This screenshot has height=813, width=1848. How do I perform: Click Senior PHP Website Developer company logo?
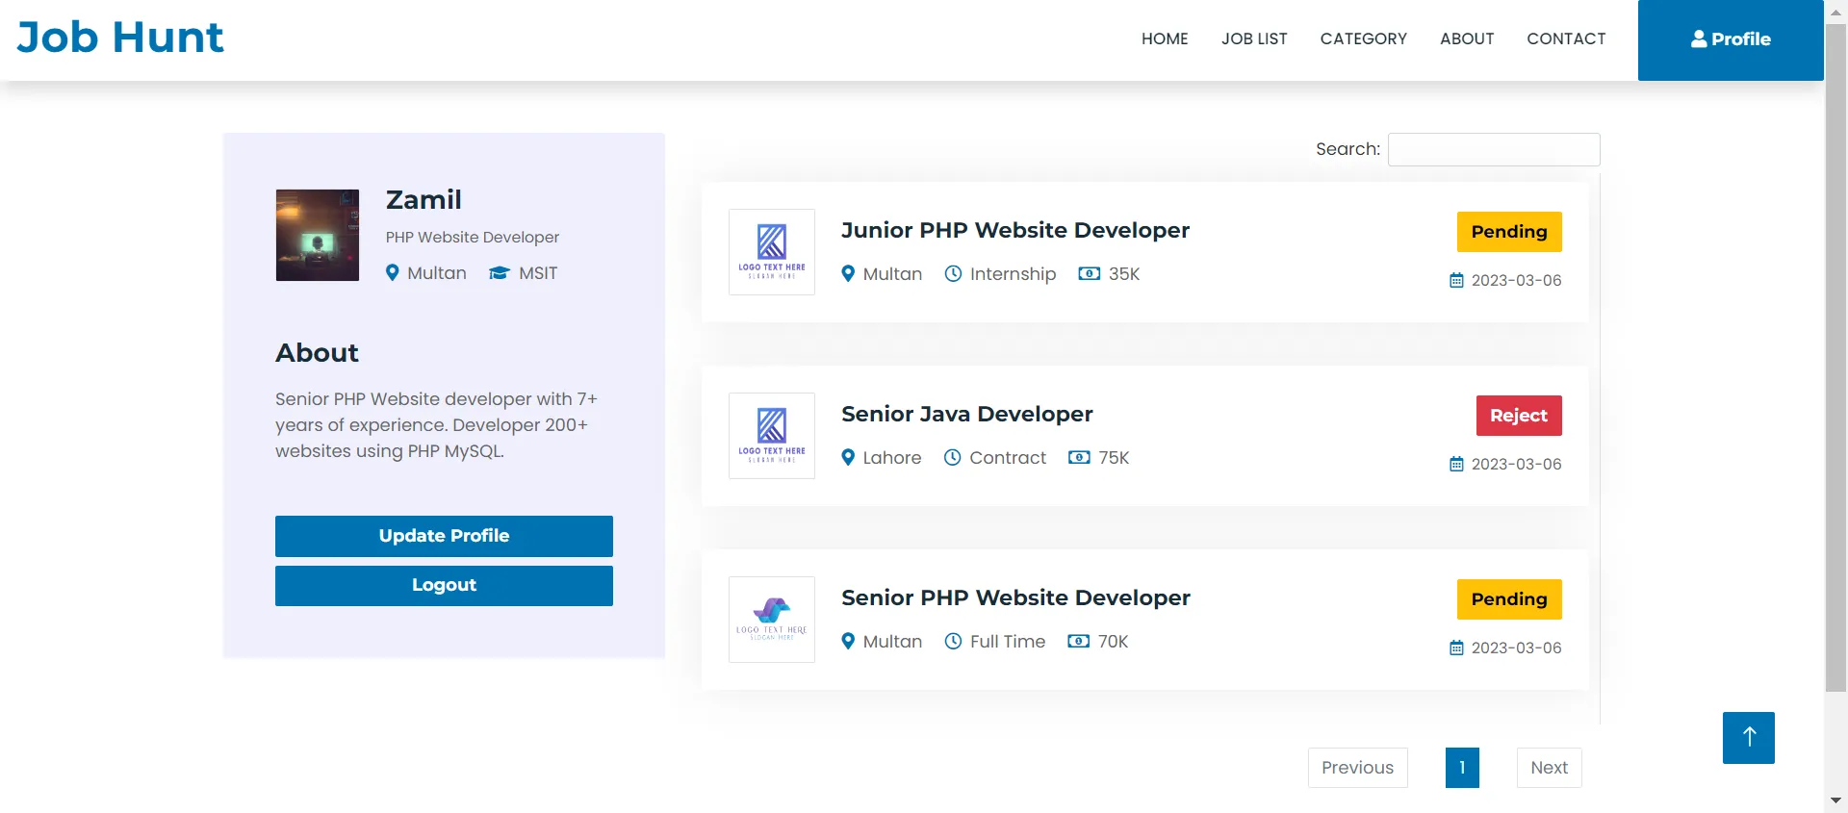tap(771, 620)
